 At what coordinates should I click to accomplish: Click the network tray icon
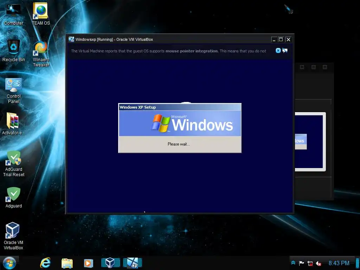point(310,263)
